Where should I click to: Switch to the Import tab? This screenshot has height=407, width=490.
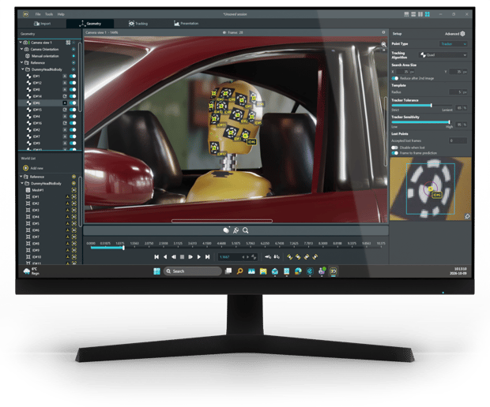click(42, 24)
